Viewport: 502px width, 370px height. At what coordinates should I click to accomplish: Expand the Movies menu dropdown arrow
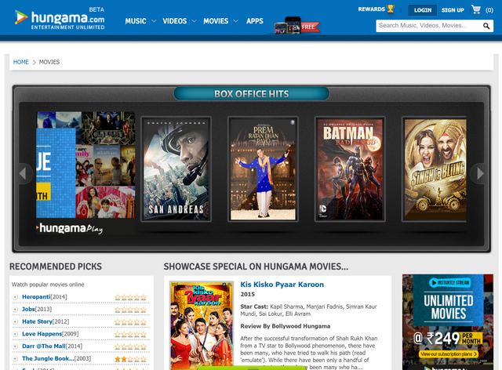coord(236,21)
